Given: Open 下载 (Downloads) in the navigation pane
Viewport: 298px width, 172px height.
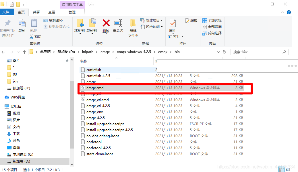Looking at the screenshot, I should click(13, 134).
